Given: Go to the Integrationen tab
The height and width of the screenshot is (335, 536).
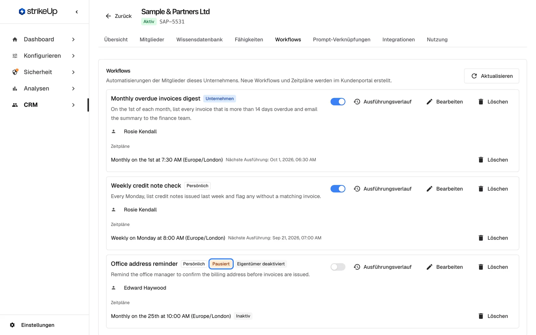Looking at the screenshot, I should coord(398,40).
